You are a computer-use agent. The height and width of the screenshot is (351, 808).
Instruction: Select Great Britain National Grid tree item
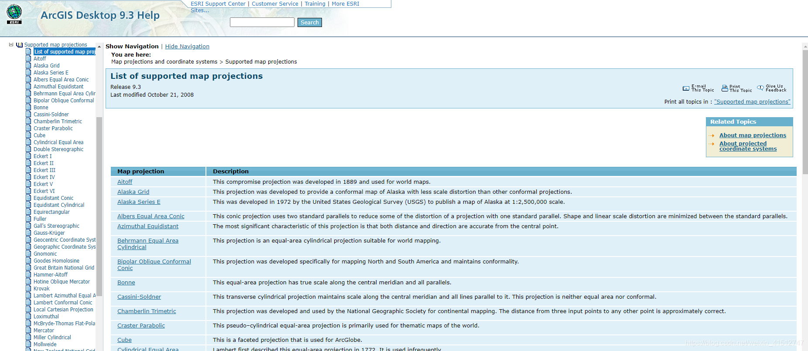coord(64,267)
